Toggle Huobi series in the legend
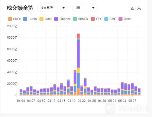This screenshot has width=152, height=117. pos(30,19)
